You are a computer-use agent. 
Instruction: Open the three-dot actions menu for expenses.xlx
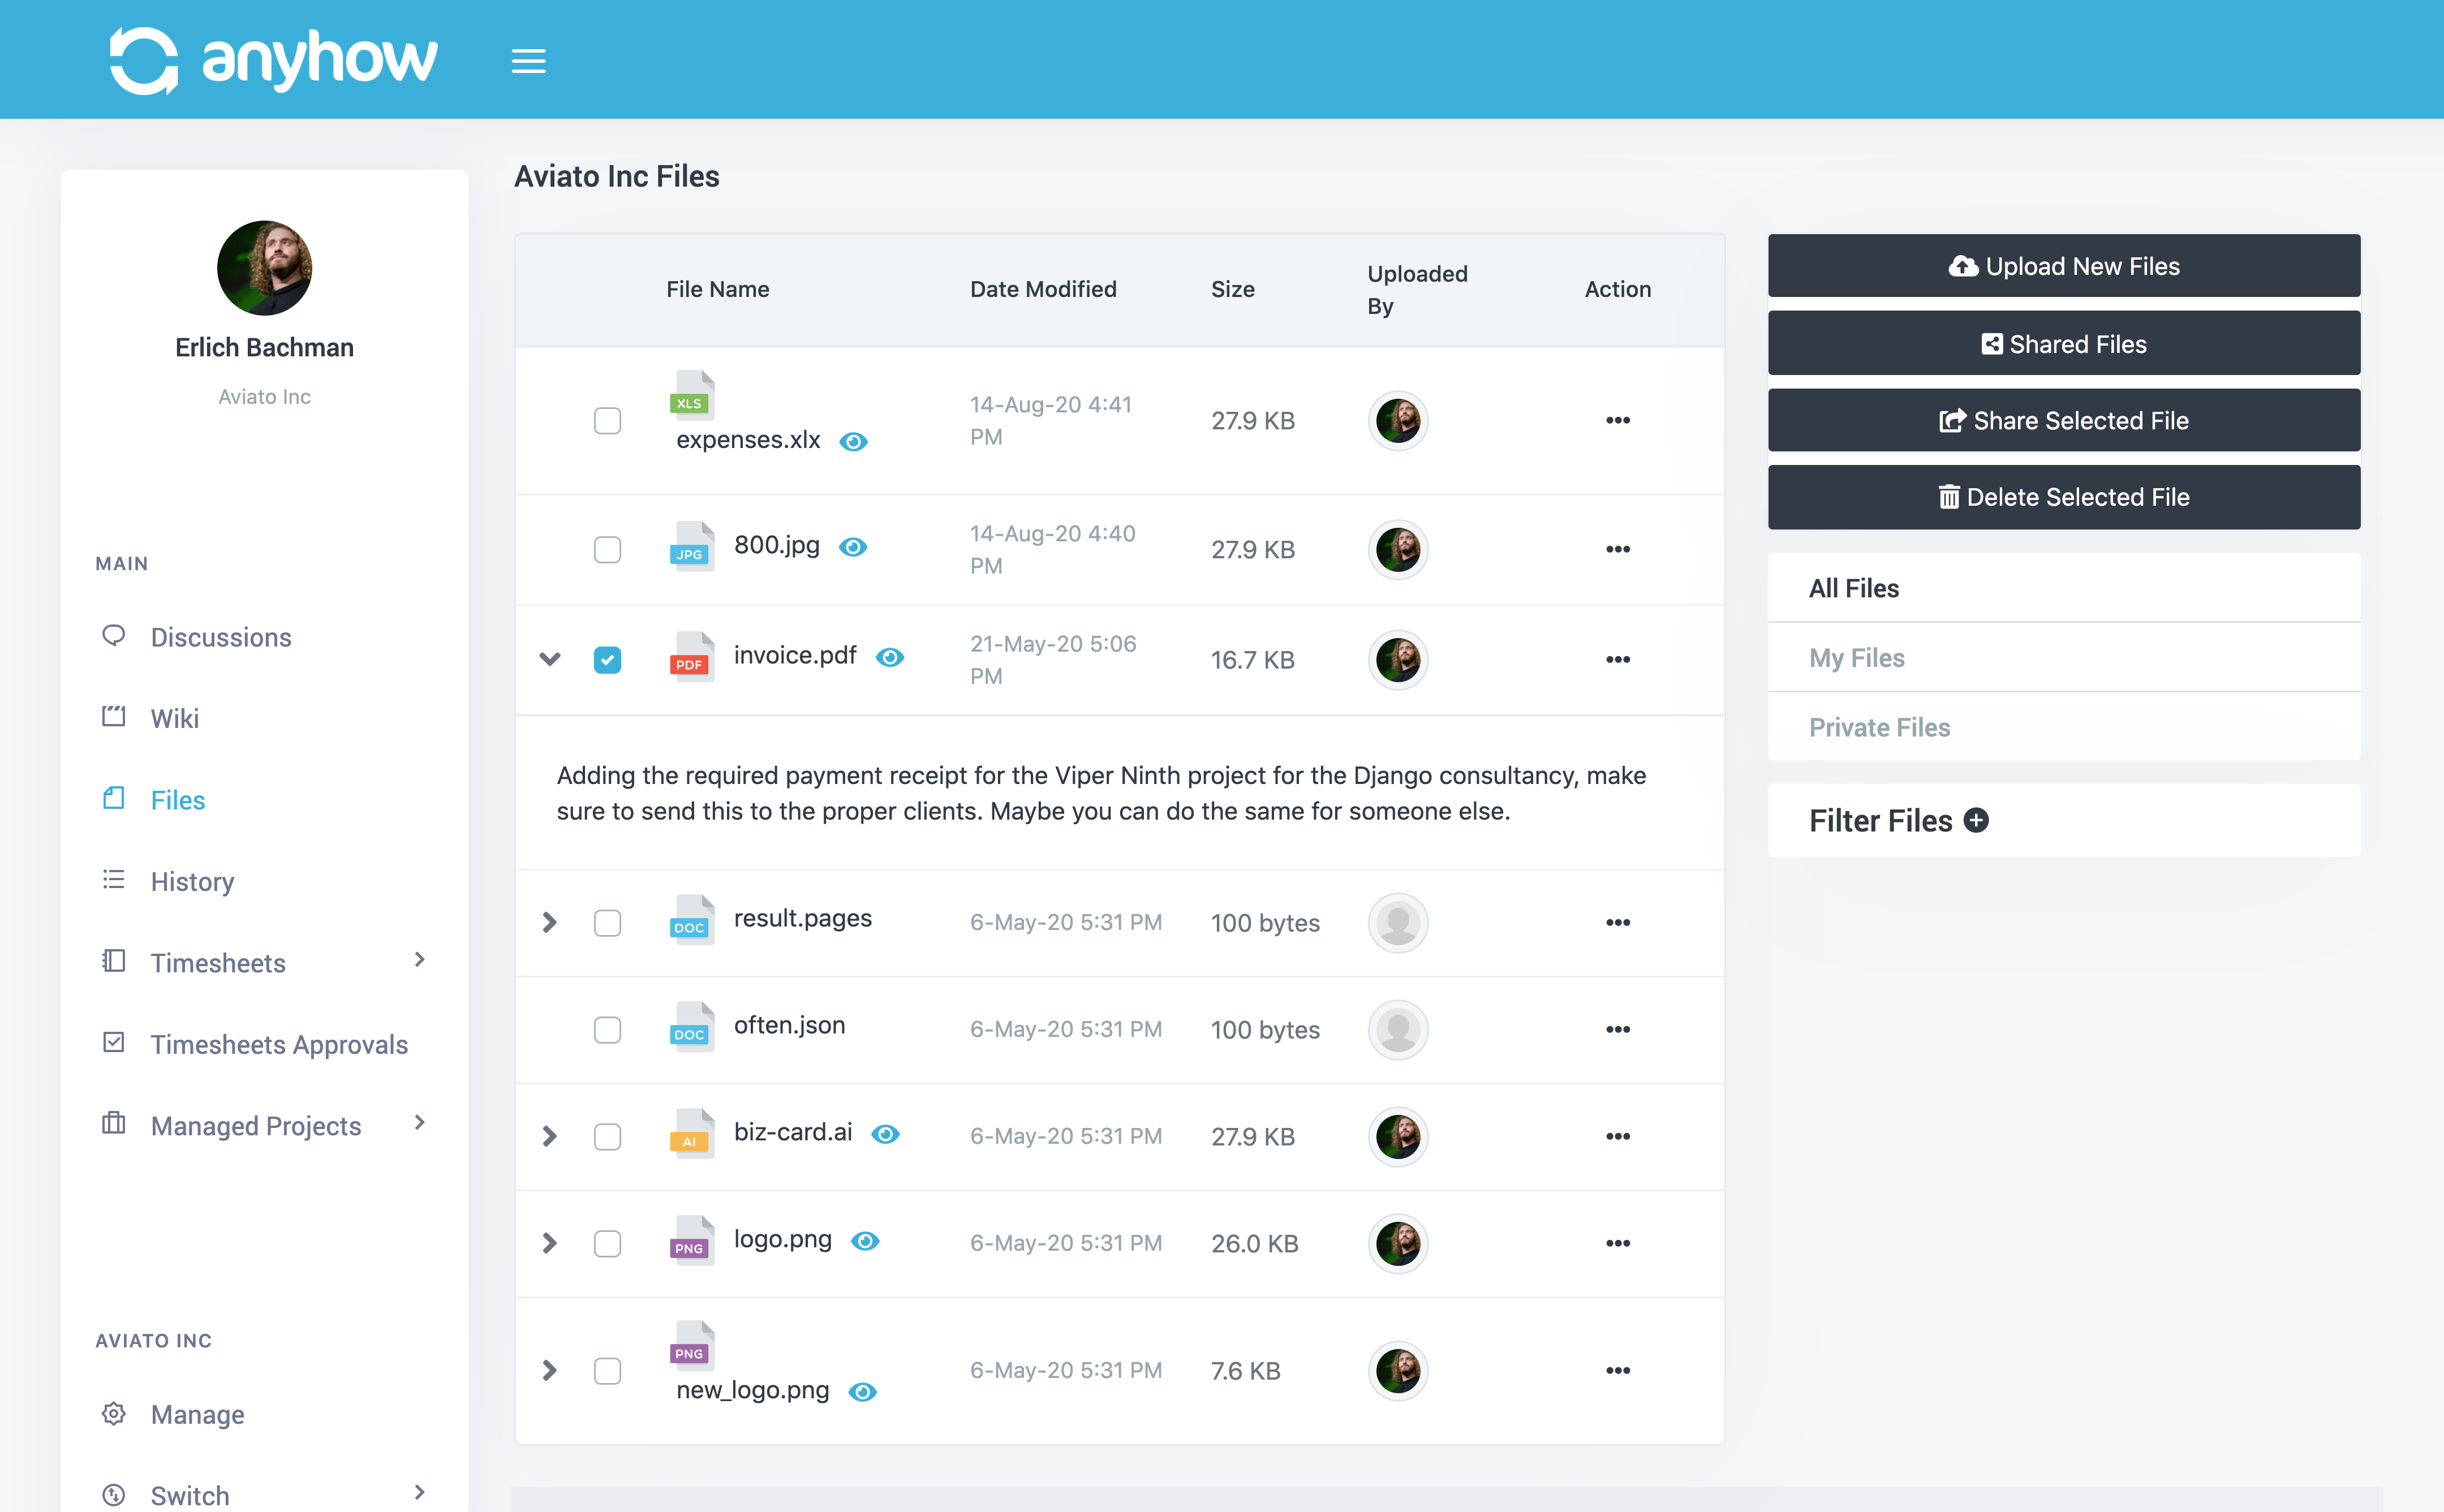(x=1617, y=421)
